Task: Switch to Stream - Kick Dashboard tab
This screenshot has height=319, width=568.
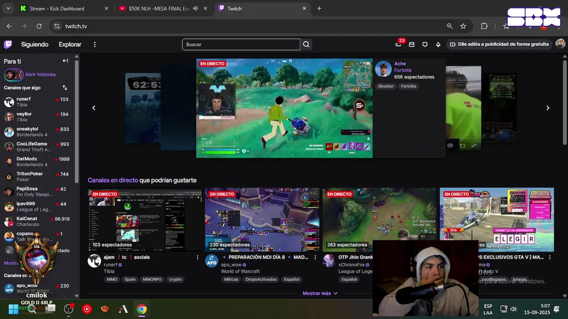Action: pos(64,8)
